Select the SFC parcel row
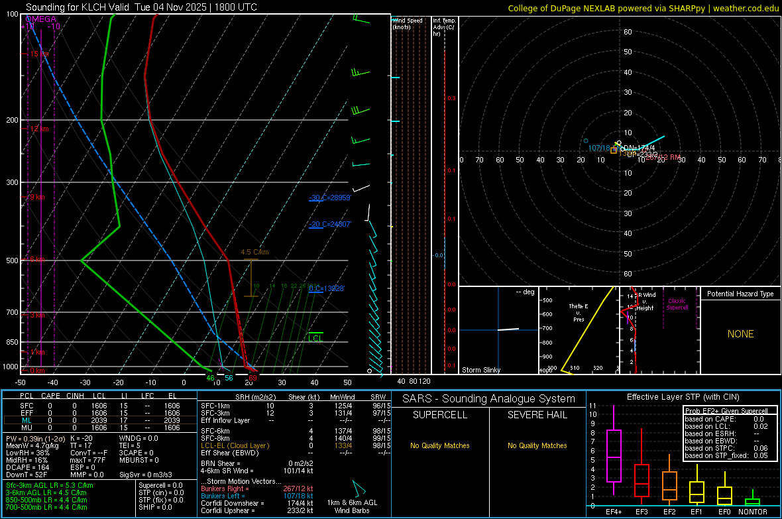Image resolution: width=782 pixels, height=519 pixels. pos(99,406)
